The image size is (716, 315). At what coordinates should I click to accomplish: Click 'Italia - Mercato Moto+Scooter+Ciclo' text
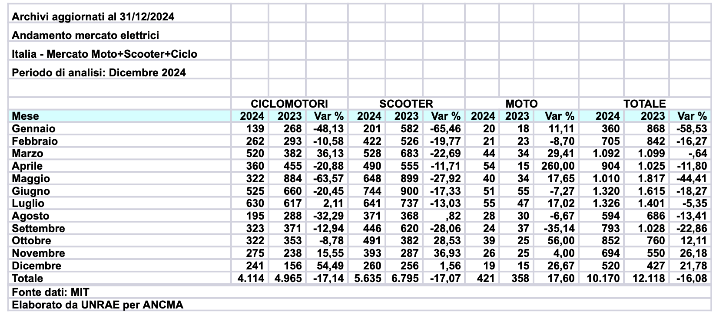click(105, 54)
